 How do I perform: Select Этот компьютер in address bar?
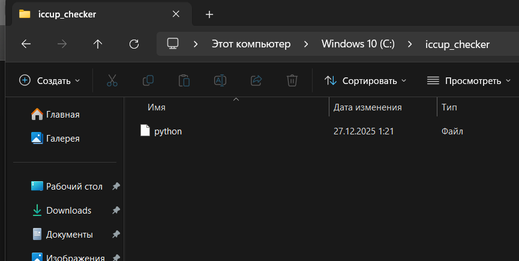tap(251, 44)
